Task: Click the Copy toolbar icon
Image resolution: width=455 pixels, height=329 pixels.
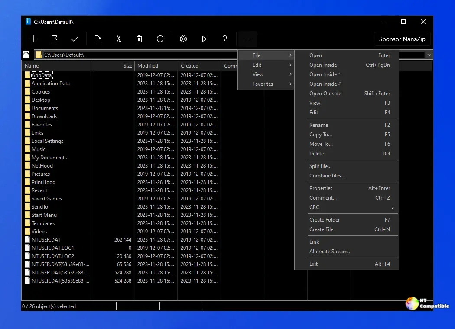Action: point(98,39)
